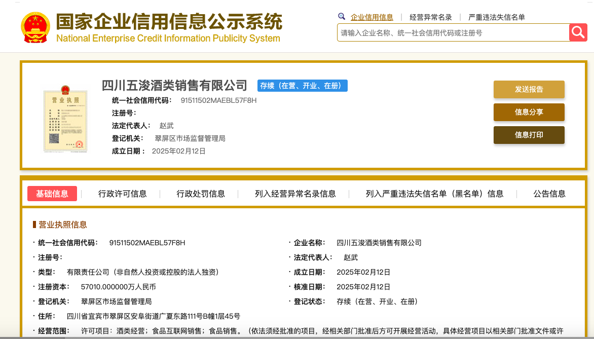
Task: Click the national emblem logo
Action: point(35,26)
